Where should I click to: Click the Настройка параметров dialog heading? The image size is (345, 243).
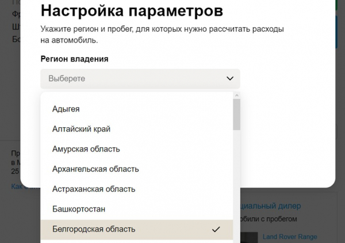132,10
